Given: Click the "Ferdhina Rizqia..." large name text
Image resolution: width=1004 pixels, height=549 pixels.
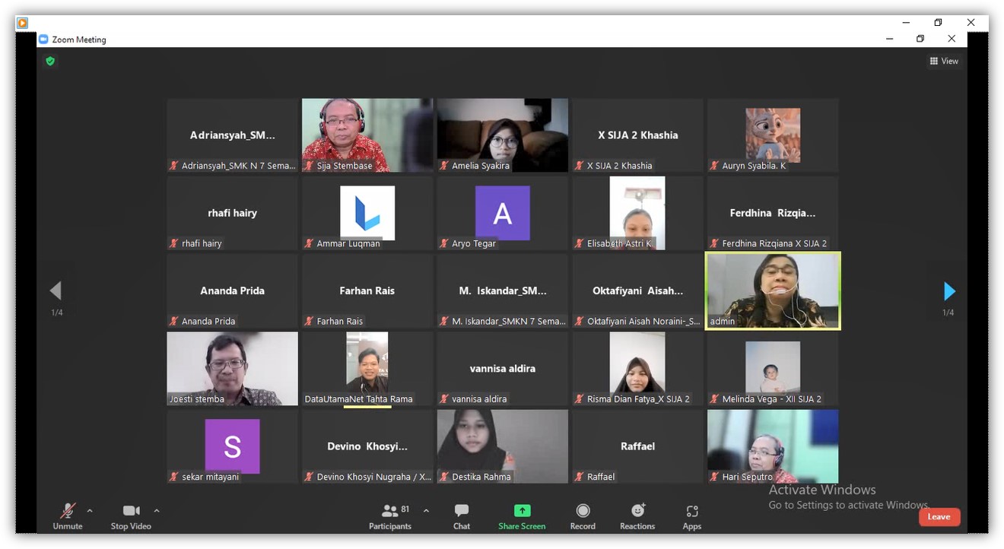Looking at the screenshot, I should pos(773,213).
